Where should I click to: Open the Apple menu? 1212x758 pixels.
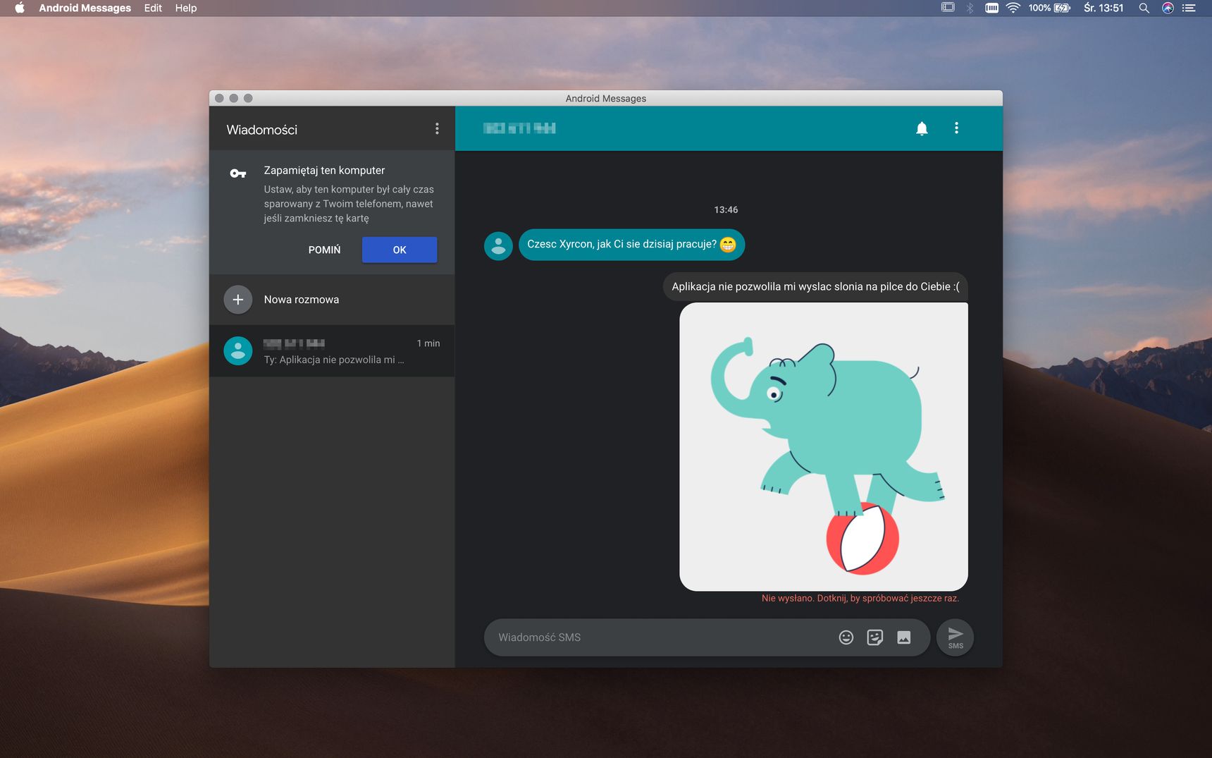point(20,8)
